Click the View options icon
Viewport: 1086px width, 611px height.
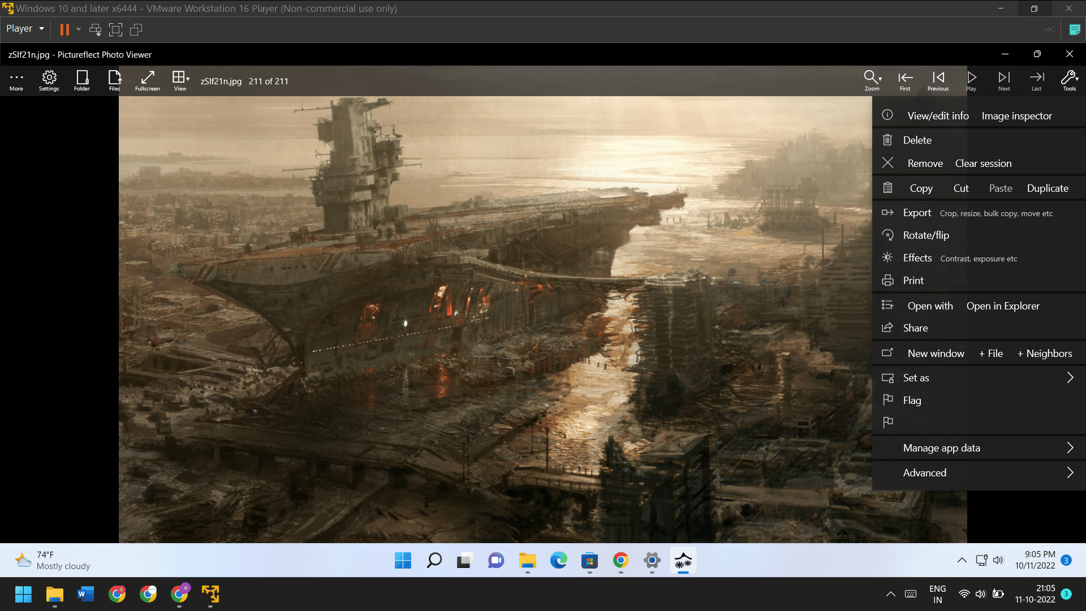(x=180, y=80)
